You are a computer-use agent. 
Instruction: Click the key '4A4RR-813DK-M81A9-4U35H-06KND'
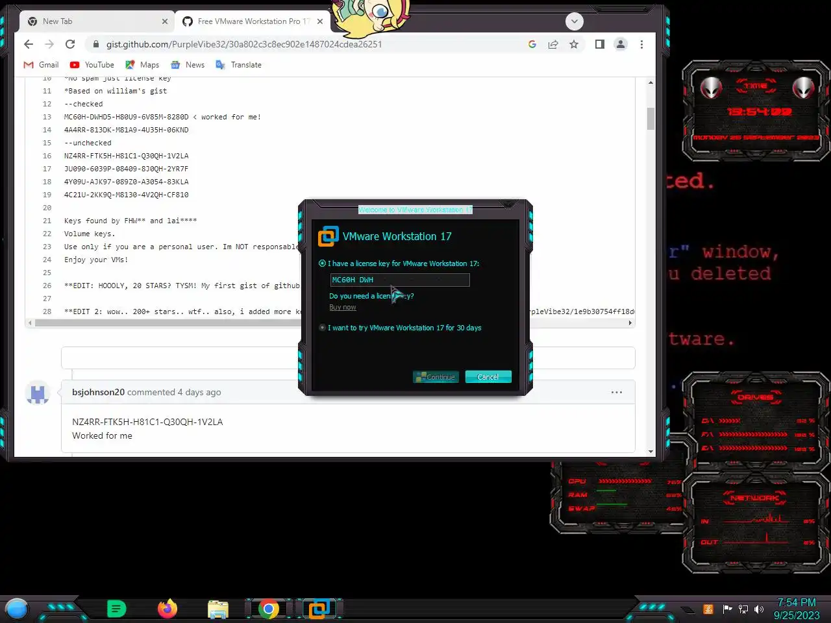(126, 130)
